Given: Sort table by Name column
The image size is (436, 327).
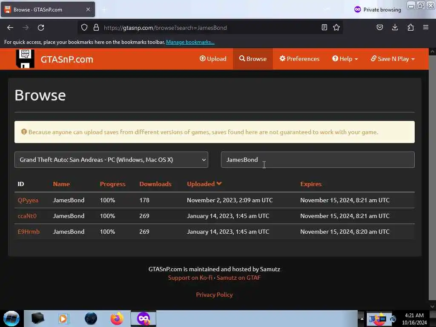Looking at the screenshot, I should [x=61, y=184].
